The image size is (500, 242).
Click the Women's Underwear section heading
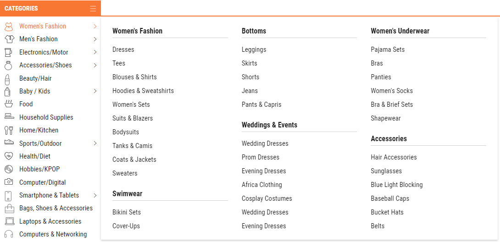400,31
